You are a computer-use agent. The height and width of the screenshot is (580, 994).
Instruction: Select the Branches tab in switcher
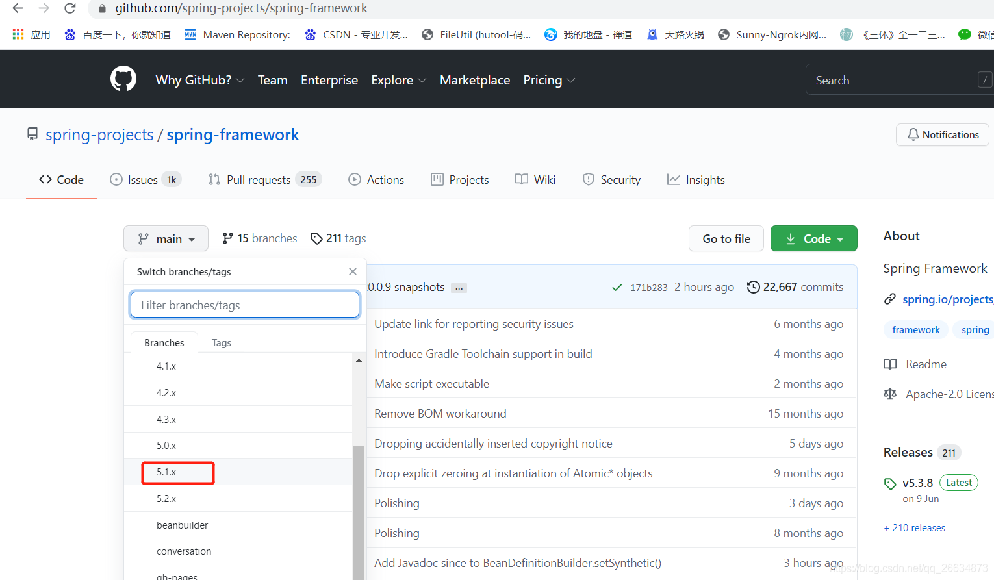click(164, 342)
